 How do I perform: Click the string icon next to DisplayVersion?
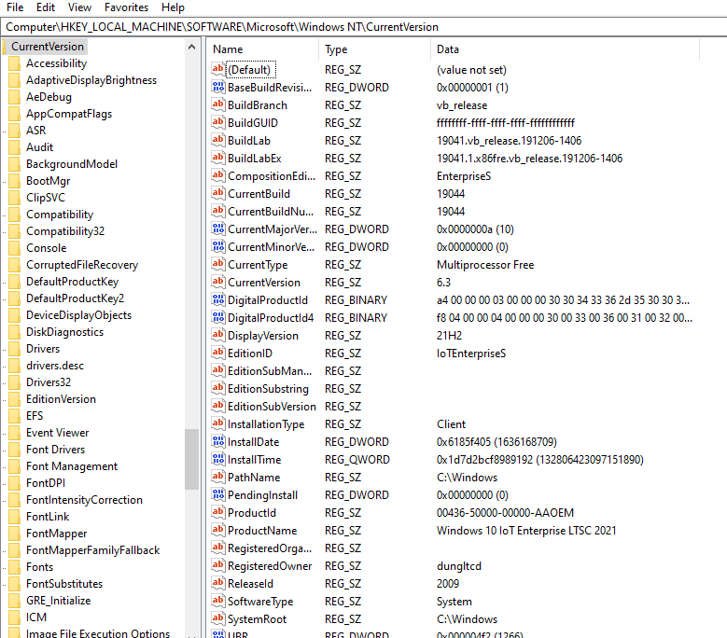pyautogui.click(x=218, y=335)
